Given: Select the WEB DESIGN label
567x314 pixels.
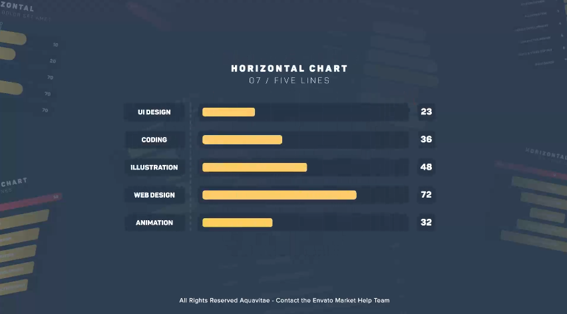Looking at the screenshot, I should 154,195.
